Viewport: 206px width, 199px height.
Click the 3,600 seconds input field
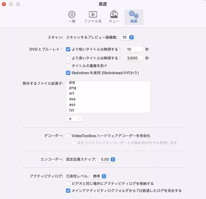click(x=134, y=58)
